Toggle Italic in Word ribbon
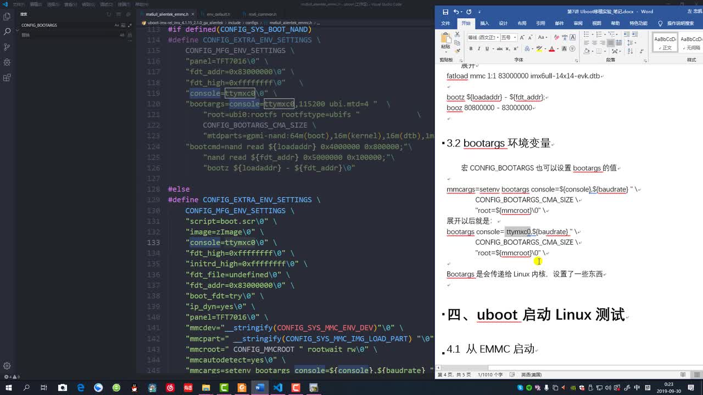The image size is (703, 395). coord(479,49)
